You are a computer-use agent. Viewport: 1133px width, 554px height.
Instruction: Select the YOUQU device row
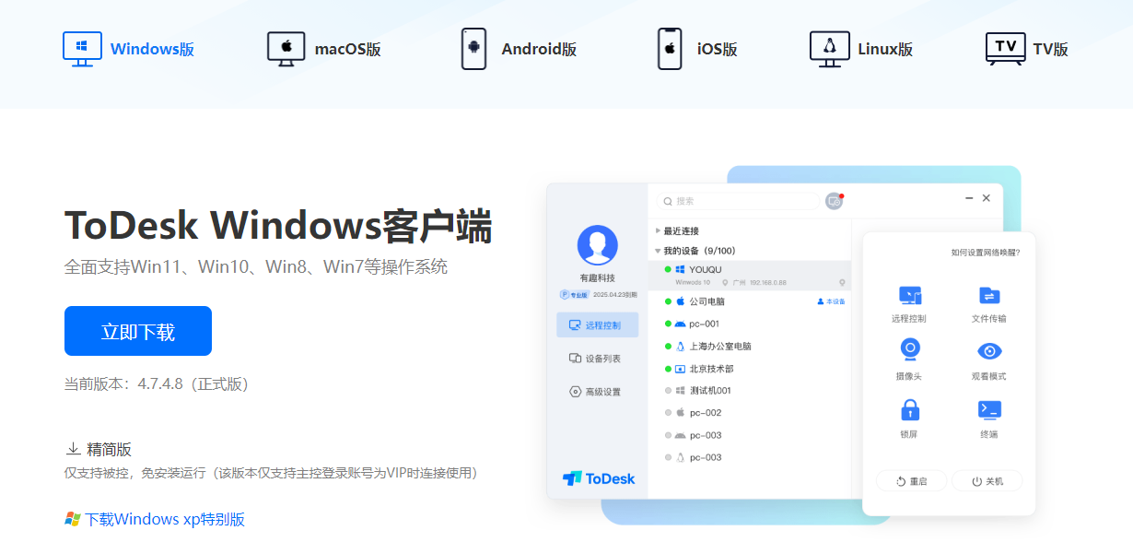750,275
